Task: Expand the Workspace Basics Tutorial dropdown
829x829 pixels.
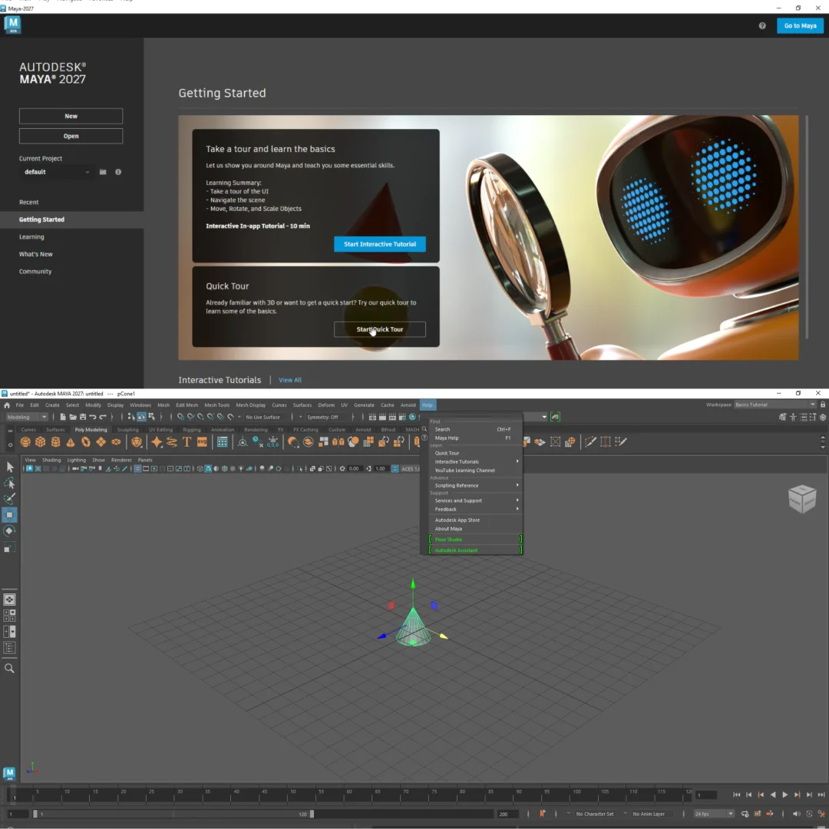Action: pos(775,405)
